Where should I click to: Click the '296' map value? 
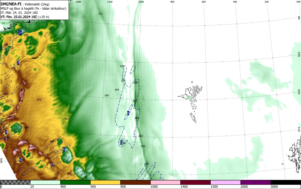[x=135, y=82]
